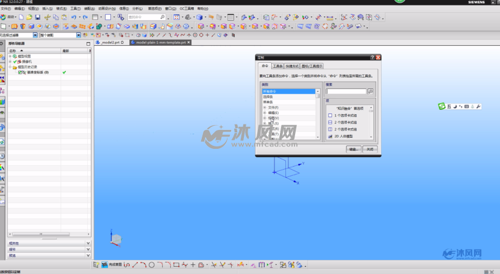Maximize the Part Navigator panel square button
This screenshot has height=274, width=500.
click(x=88, y=44)
